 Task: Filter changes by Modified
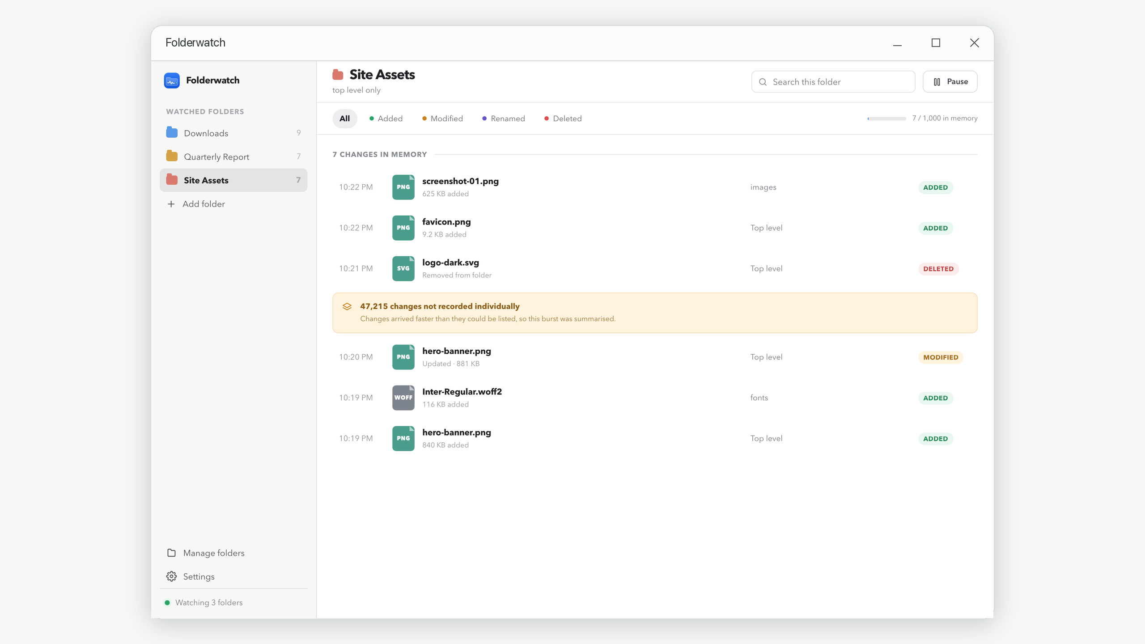click(442, 119)
